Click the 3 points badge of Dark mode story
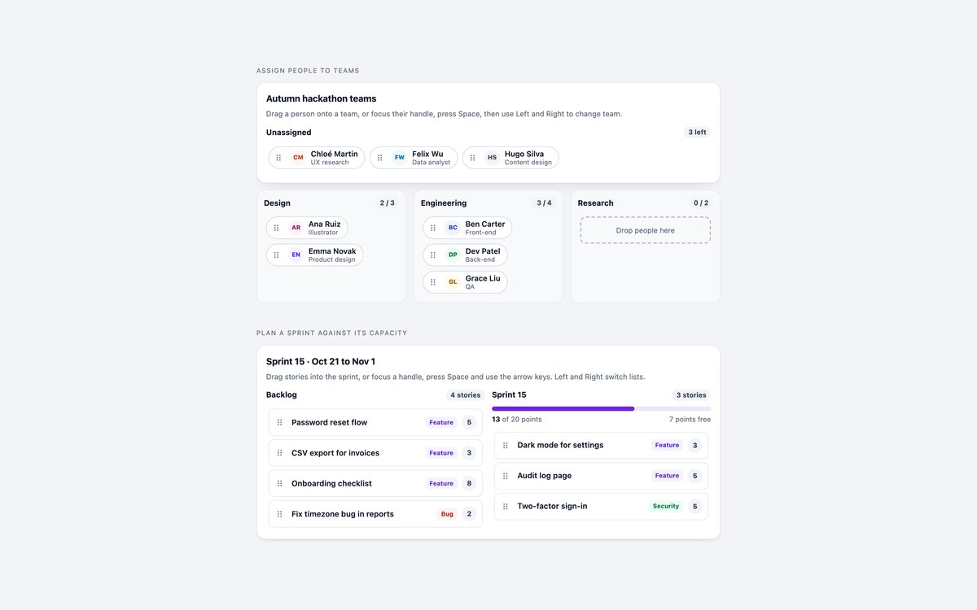977x610 pixels. [x=694, y=446]
